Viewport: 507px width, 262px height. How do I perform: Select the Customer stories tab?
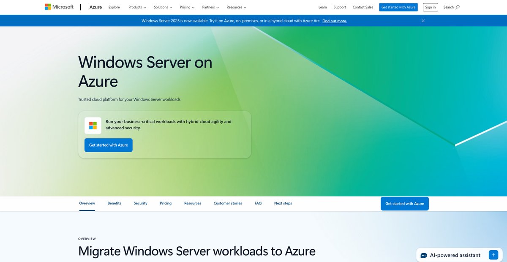click(x=228, y=203)
